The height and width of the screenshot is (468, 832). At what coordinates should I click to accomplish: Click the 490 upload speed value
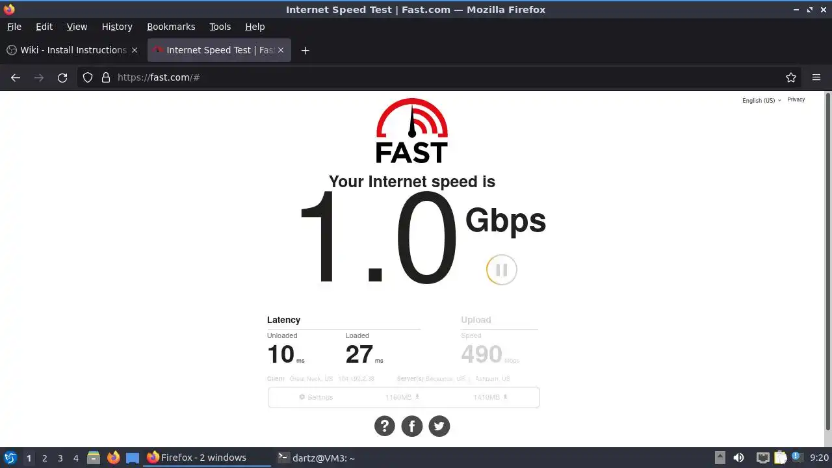(x=482, y=354)
